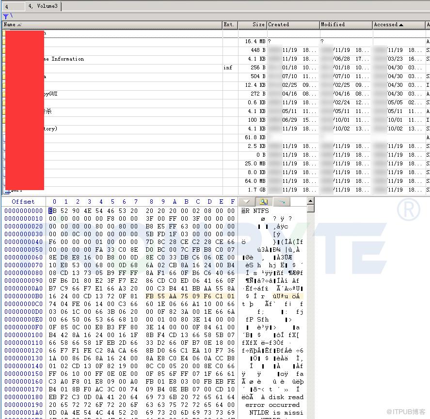Open the down-arrow dropdown above text column
Viewport: 430px width, 419px height.
click(x=247, y=202)
